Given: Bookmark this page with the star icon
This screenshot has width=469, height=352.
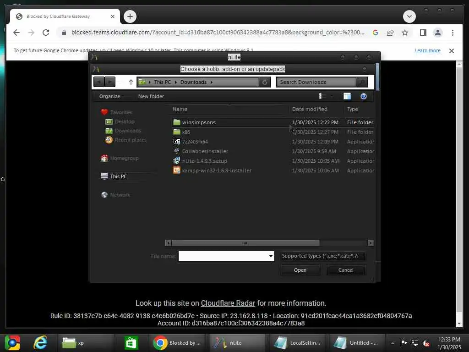Looking at the screenshot, I should 405,33.
